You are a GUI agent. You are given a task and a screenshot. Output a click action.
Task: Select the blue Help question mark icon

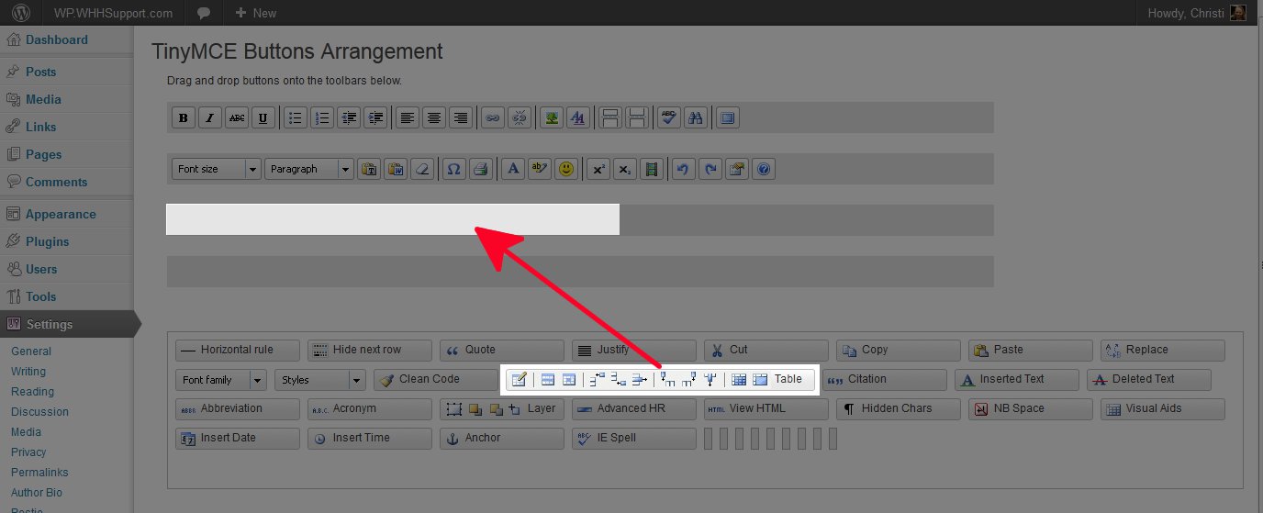click(764, 169)
